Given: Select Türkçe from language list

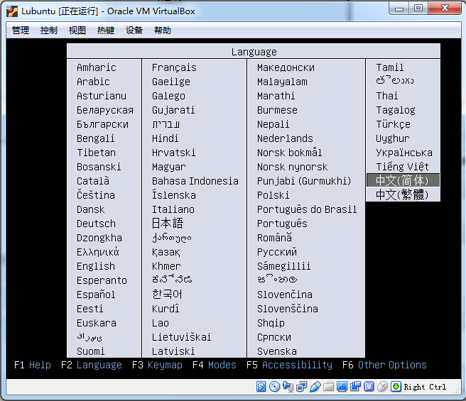Looking at the screenshot, I should 393,124.
